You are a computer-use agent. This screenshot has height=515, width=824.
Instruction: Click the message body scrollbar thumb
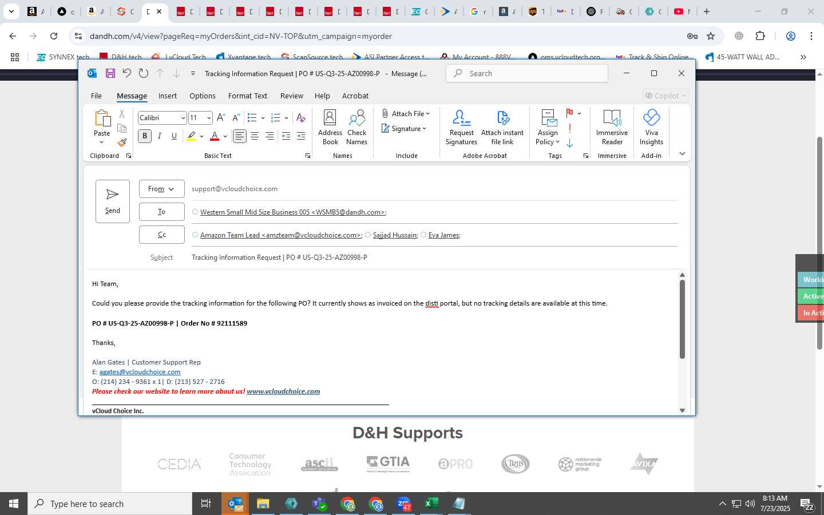[x=682, y=319]
